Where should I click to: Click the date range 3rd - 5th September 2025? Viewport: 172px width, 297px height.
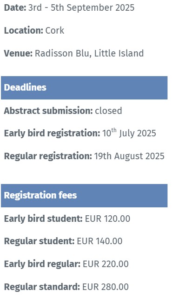pyautogui.click(x=81, y=8)
